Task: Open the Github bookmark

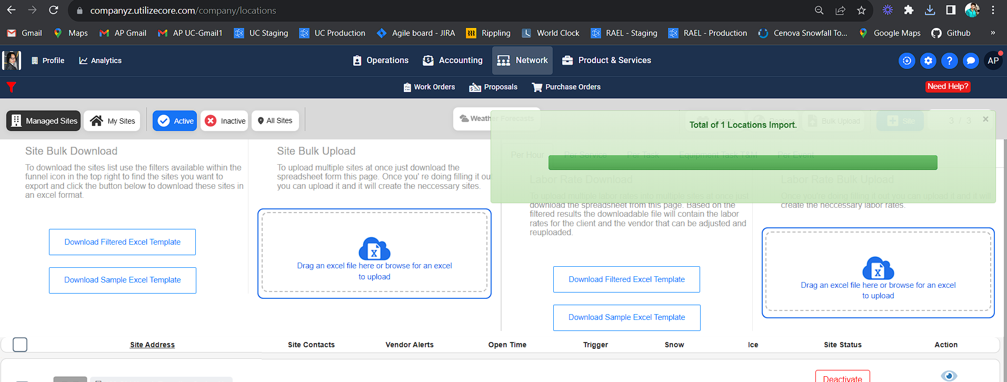Action: (x=951, y=33)
